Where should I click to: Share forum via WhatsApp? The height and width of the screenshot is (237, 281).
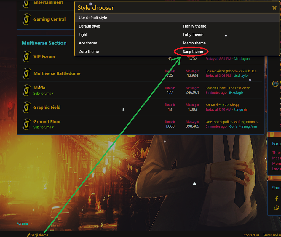coord(277,208)
